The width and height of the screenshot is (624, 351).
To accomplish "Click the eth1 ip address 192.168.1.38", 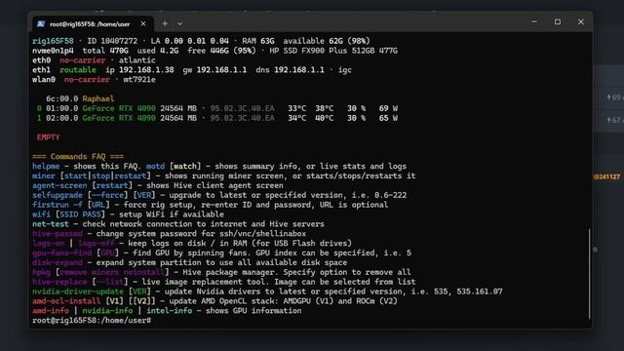I will pos(146,70).
